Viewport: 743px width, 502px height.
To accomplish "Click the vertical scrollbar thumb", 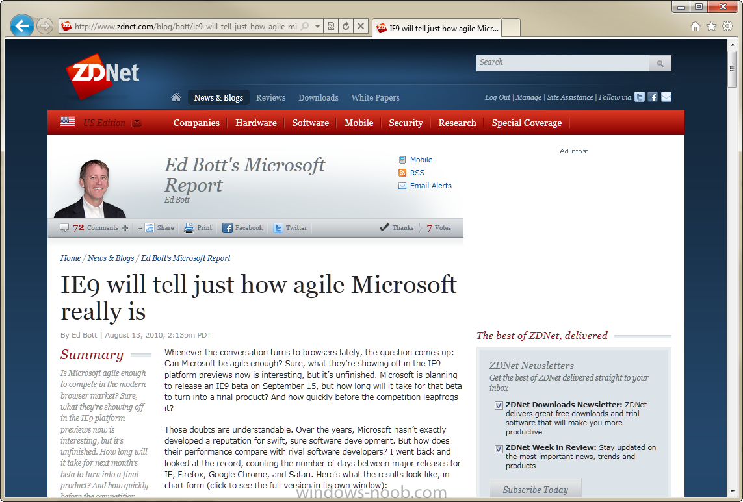I will coord(732,69).
